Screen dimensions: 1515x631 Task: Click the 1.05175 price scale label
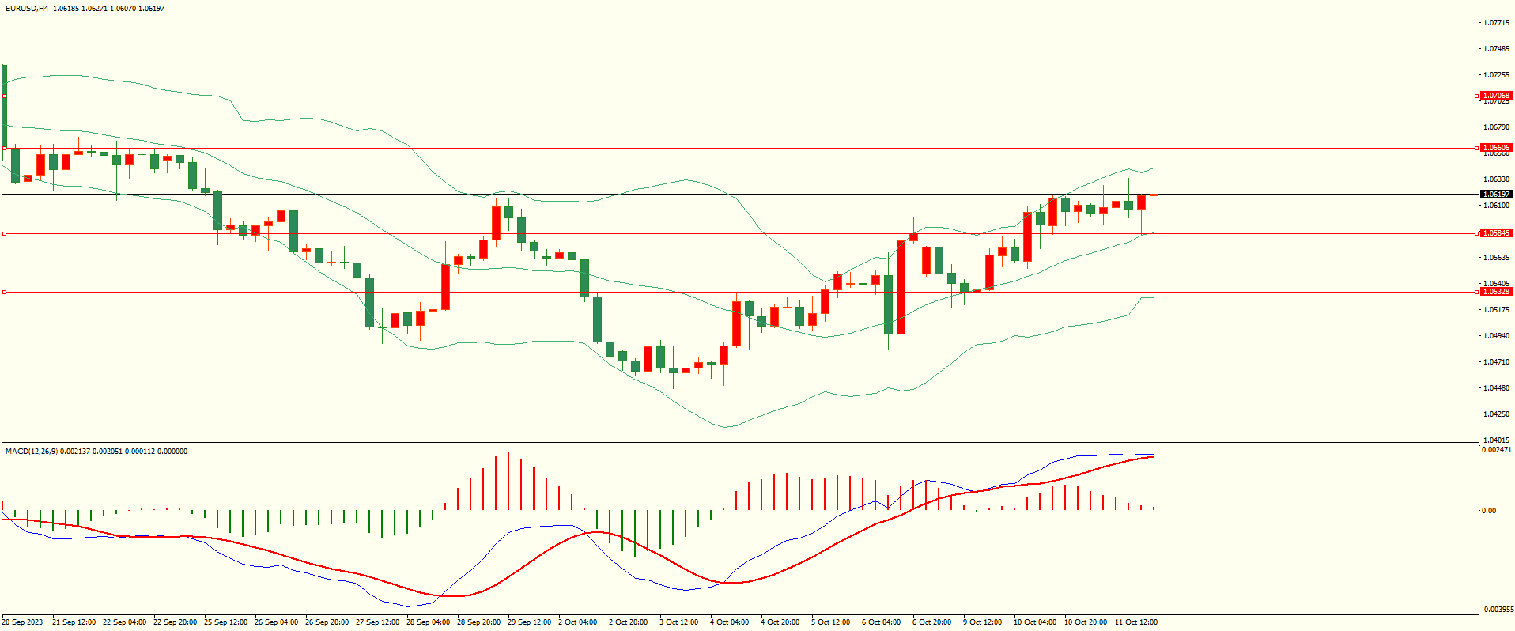pos(1496,310)
